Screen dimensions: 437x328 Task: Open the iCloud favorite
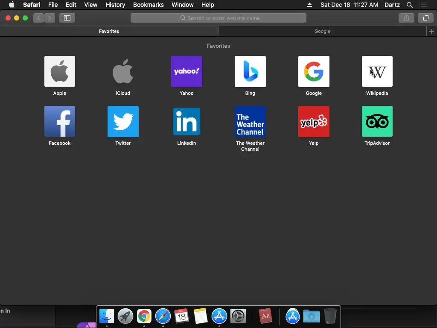[123, 71]
